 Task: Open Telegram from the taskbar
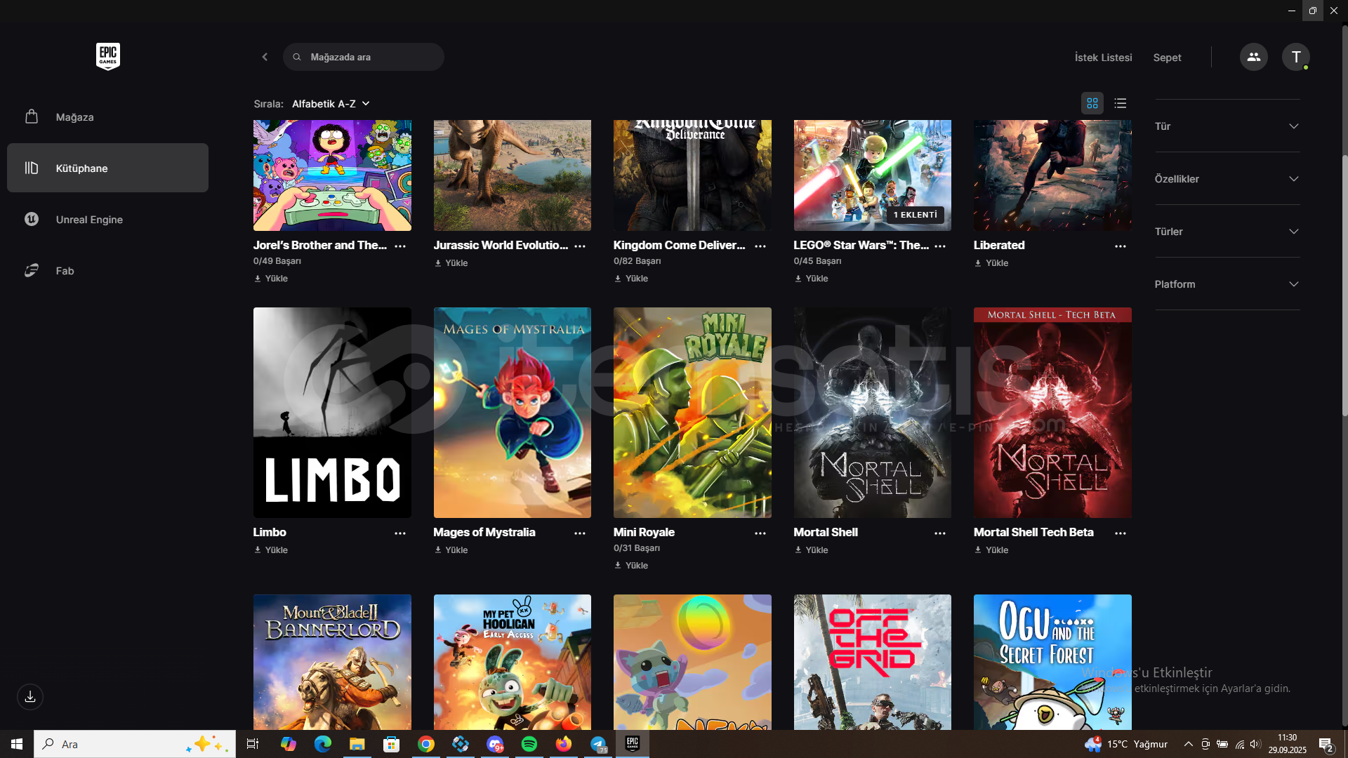598,744
